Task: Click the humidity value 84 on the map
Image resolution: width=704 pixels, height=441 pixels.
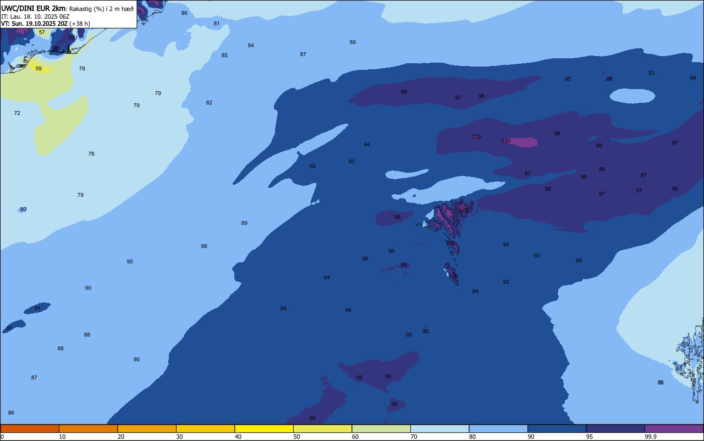Action: coord(251,46)
